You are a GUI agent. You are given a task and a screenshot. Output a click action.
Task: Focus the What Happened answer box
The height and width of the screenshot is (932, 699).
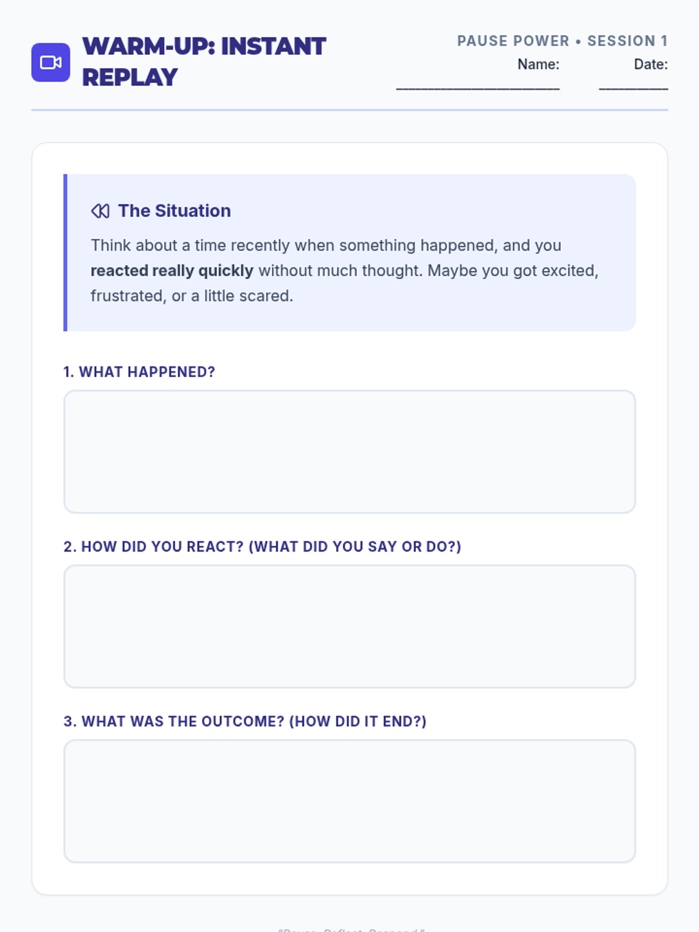tap(349, 452)
